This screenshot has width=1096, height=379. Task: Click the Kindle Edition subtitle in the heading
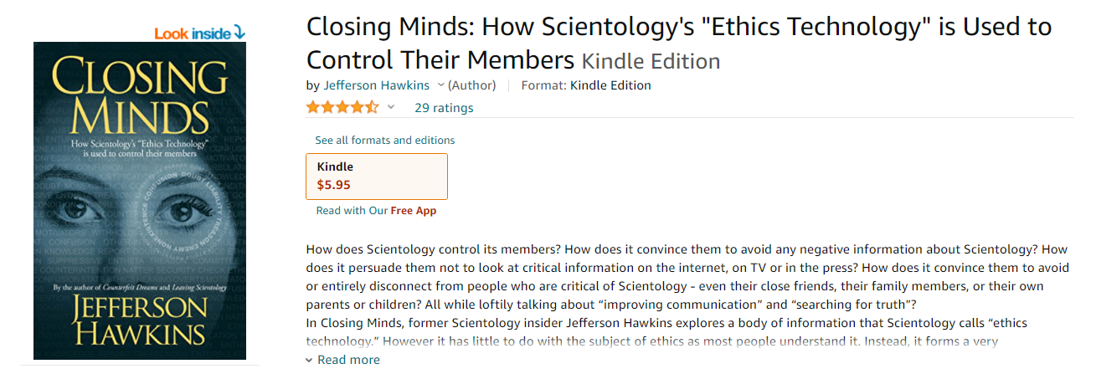pyautogui.click(x=651, y=61)
